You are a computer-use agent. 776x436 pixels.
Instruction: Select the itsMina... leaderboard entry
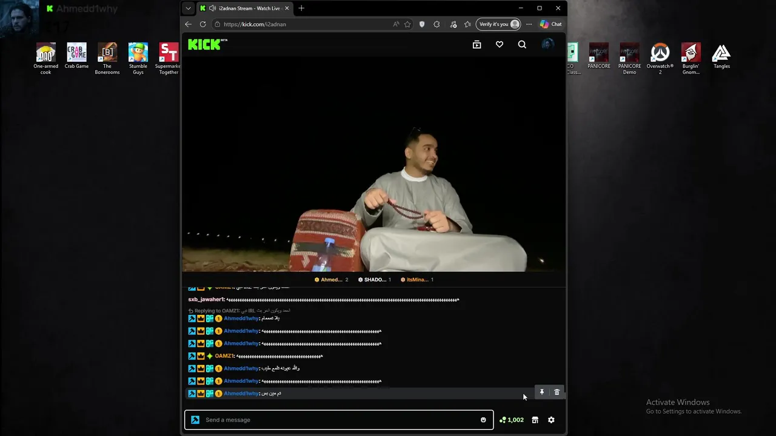[x=417, y=280]
